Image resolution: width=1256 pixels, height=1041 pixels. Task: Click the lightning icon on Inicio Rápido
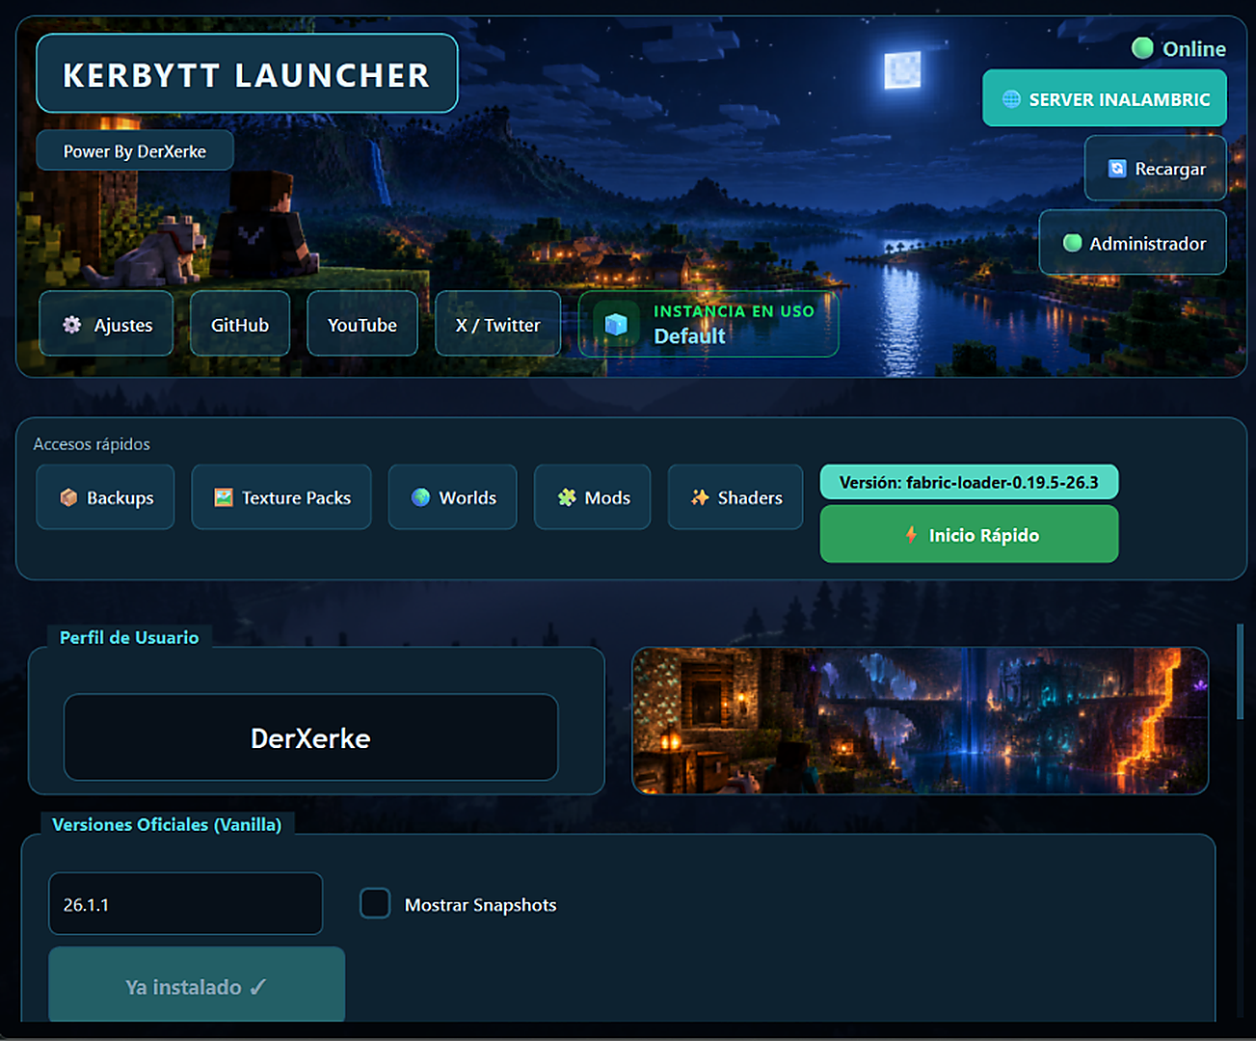click(911, 534)
